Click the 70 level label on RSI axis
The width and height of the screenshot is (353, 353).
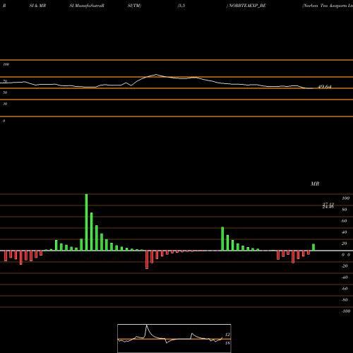coord(5,81)
